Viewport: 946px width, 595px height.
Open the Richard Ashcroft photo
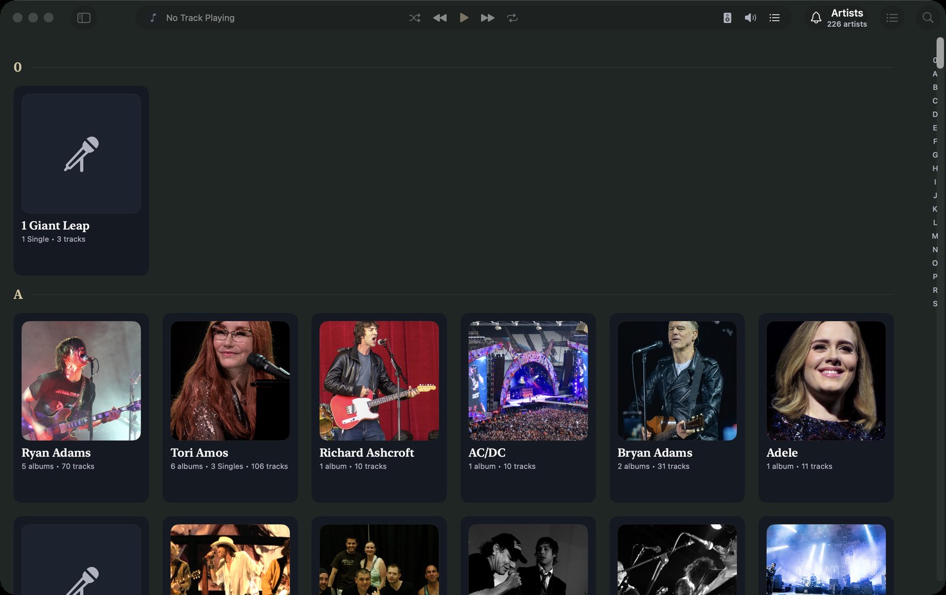[x=380, y=381]
